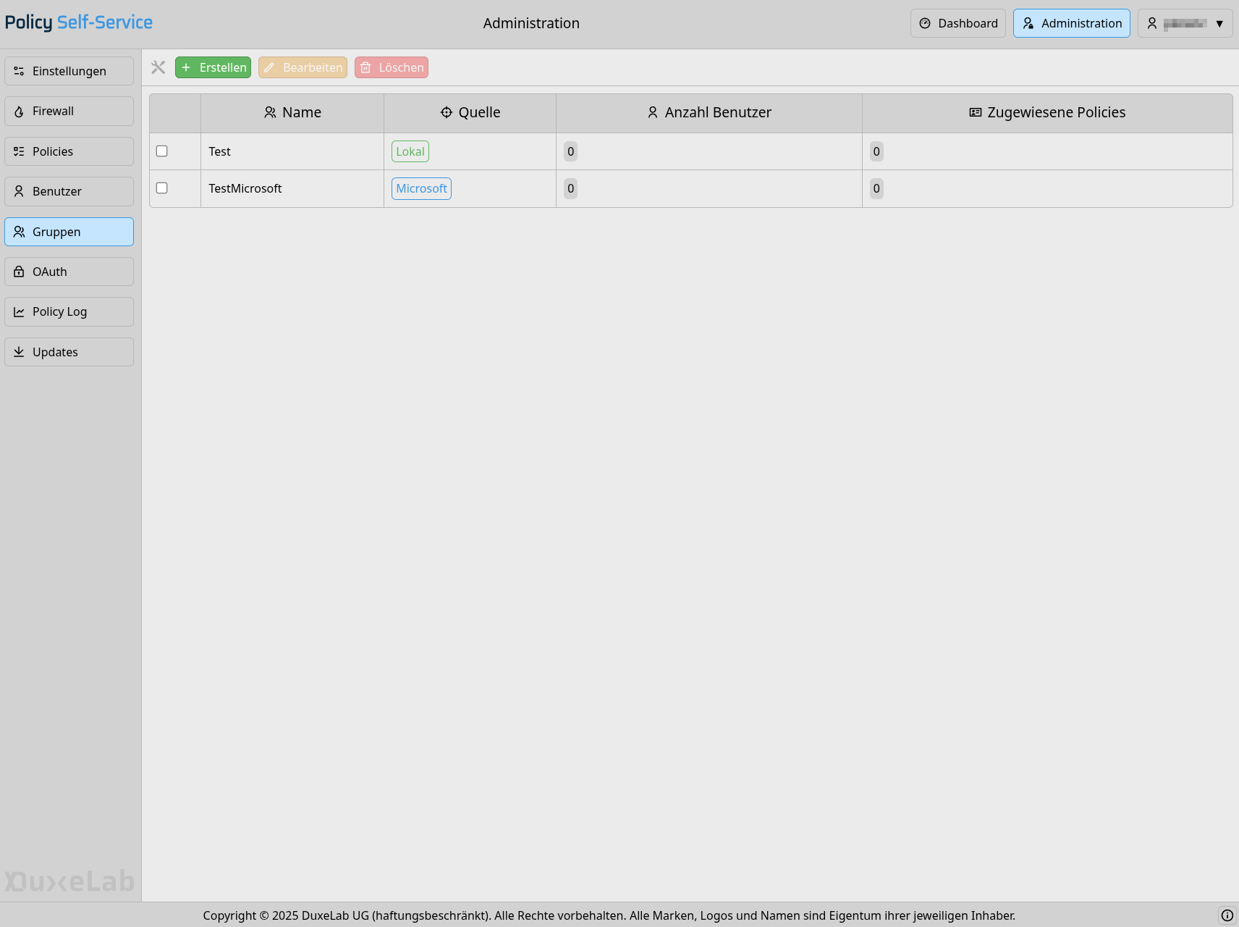Image resolution: width=1239 pixels, height=927 pixels.
Task: Click the Microsoft source badge
Action: (421, 189)
